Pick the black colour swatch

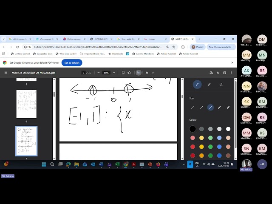click(193, 129)
